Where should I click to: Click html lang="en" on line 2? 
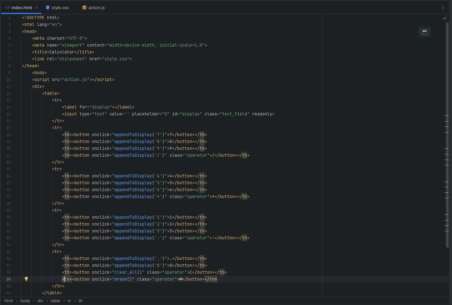pyautogui.click(x=42, y=25)
